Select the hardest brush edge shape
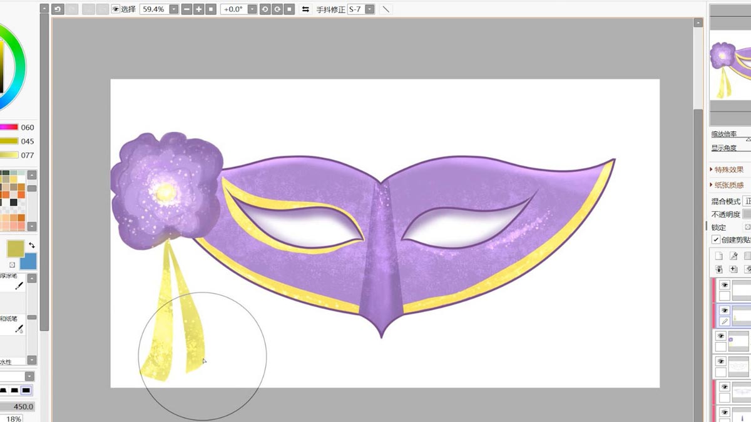The image size is (751, 422). point(26,391)
